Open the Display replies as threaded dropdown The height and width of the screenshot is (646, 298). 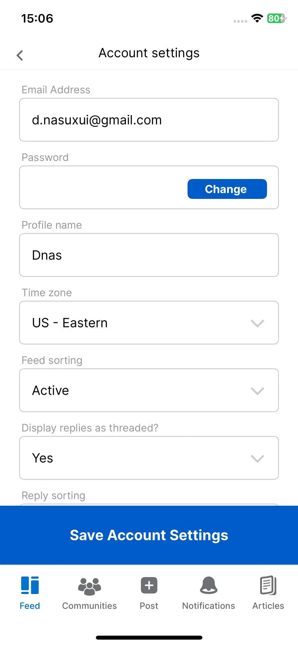[x=149, y=458]
